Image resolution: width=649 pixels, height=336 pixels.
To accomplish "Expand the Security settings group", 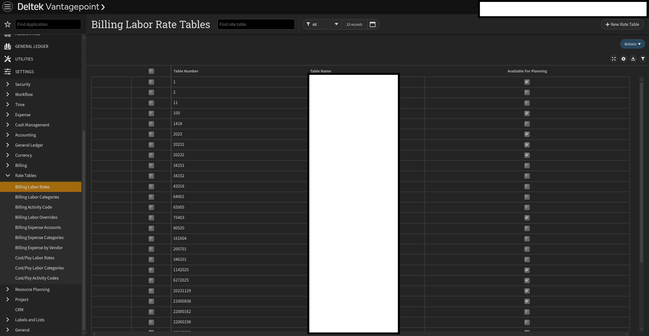I will click(8, 84).
